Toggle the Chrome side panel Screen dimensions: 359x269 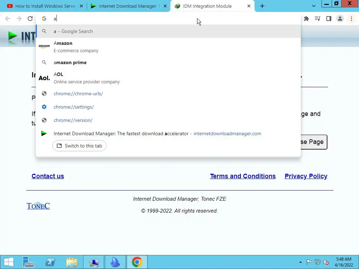point(329,19)
